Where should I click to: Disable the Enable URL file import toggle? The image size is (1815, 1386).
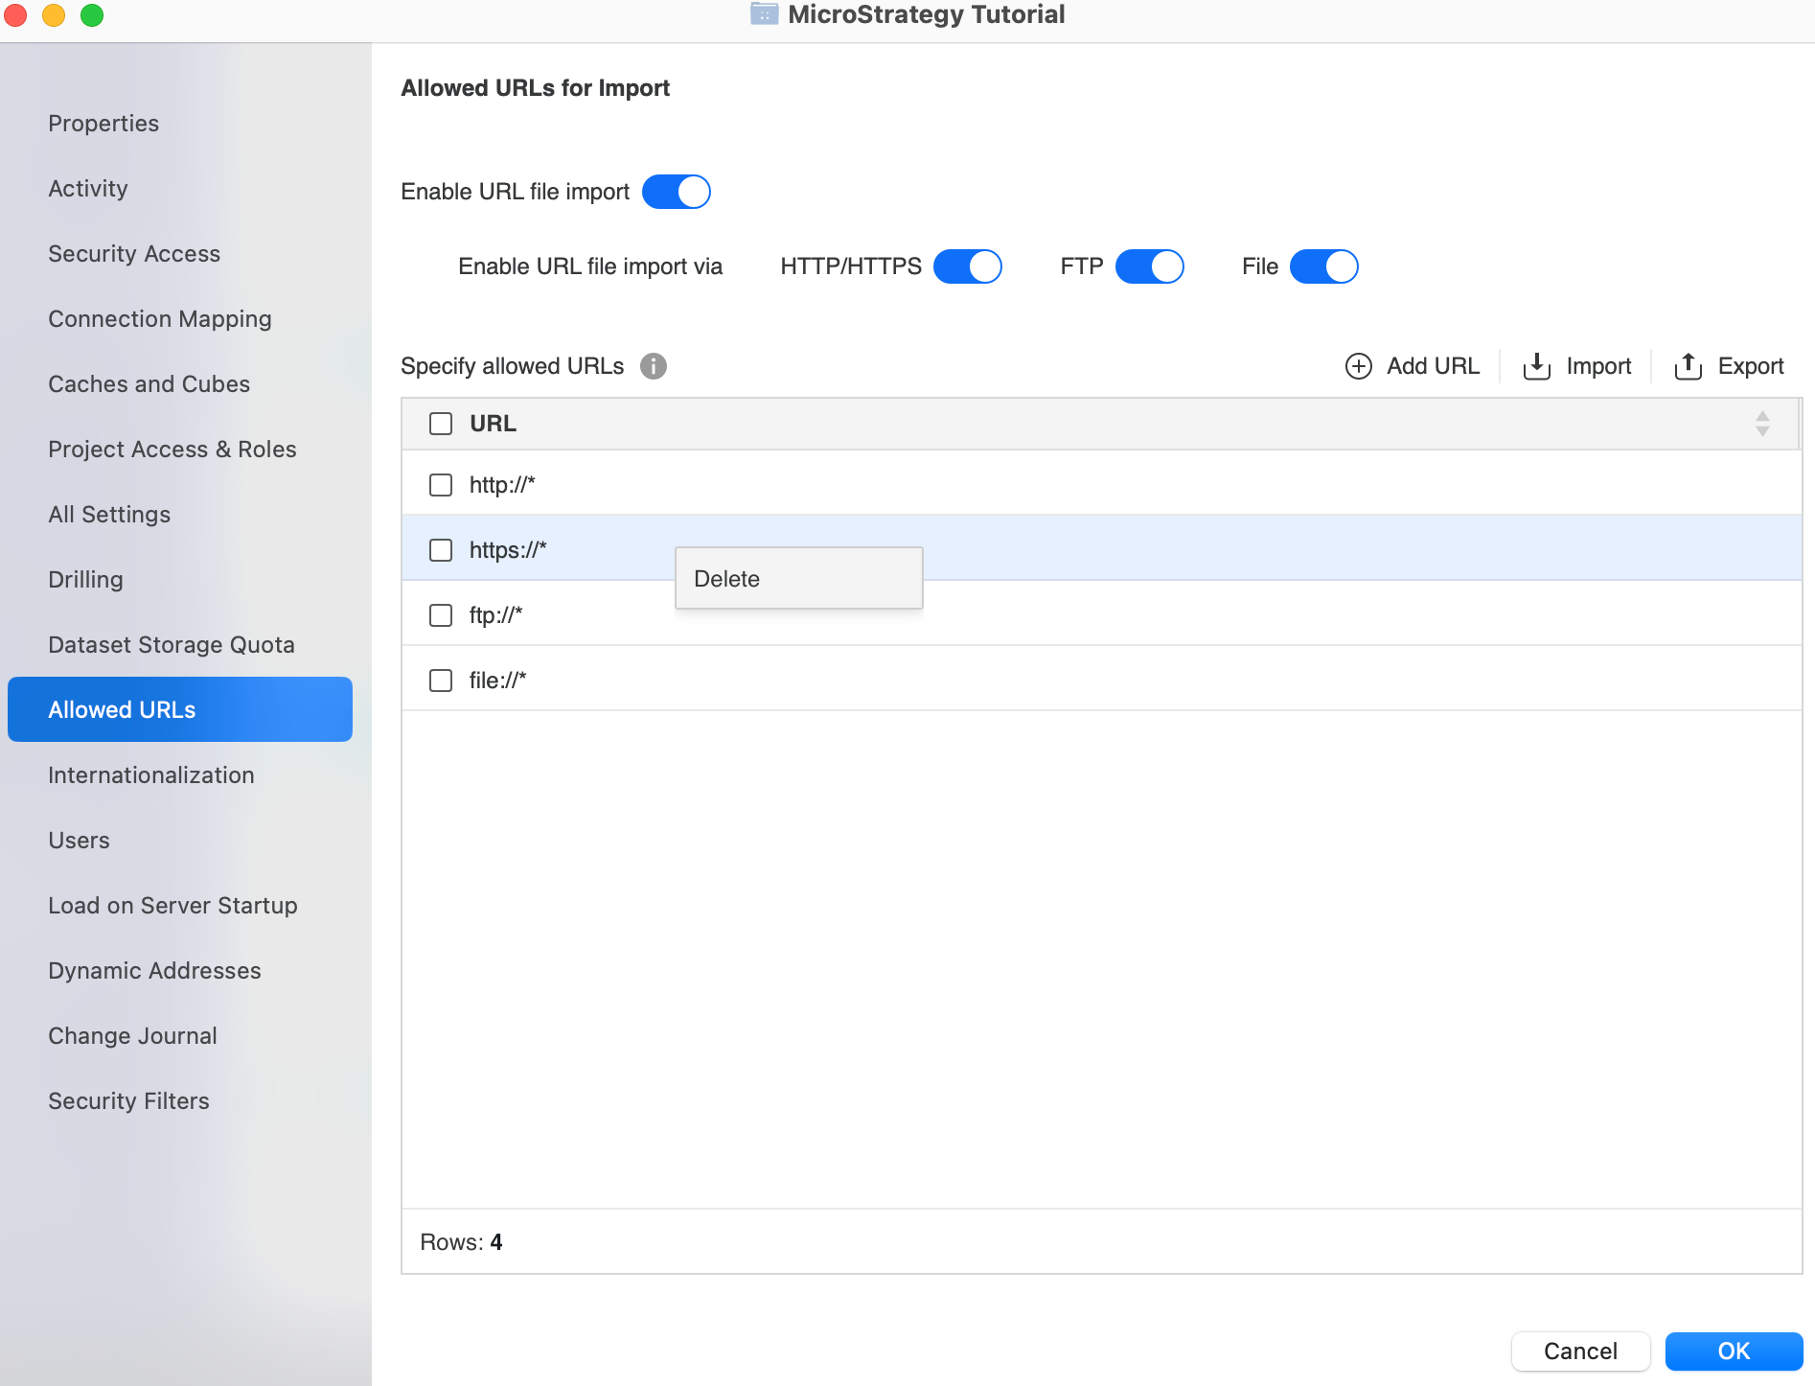click(677, 192)
